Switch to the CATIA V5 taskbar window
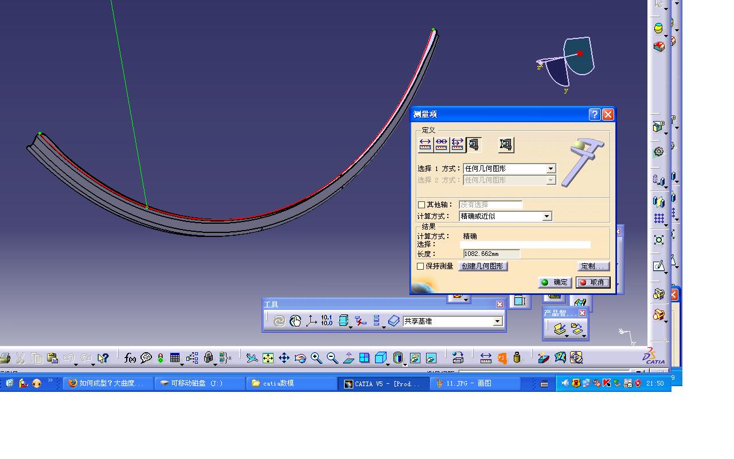The image size is (734, 459). pyautogui.click(x=382, y=384)
